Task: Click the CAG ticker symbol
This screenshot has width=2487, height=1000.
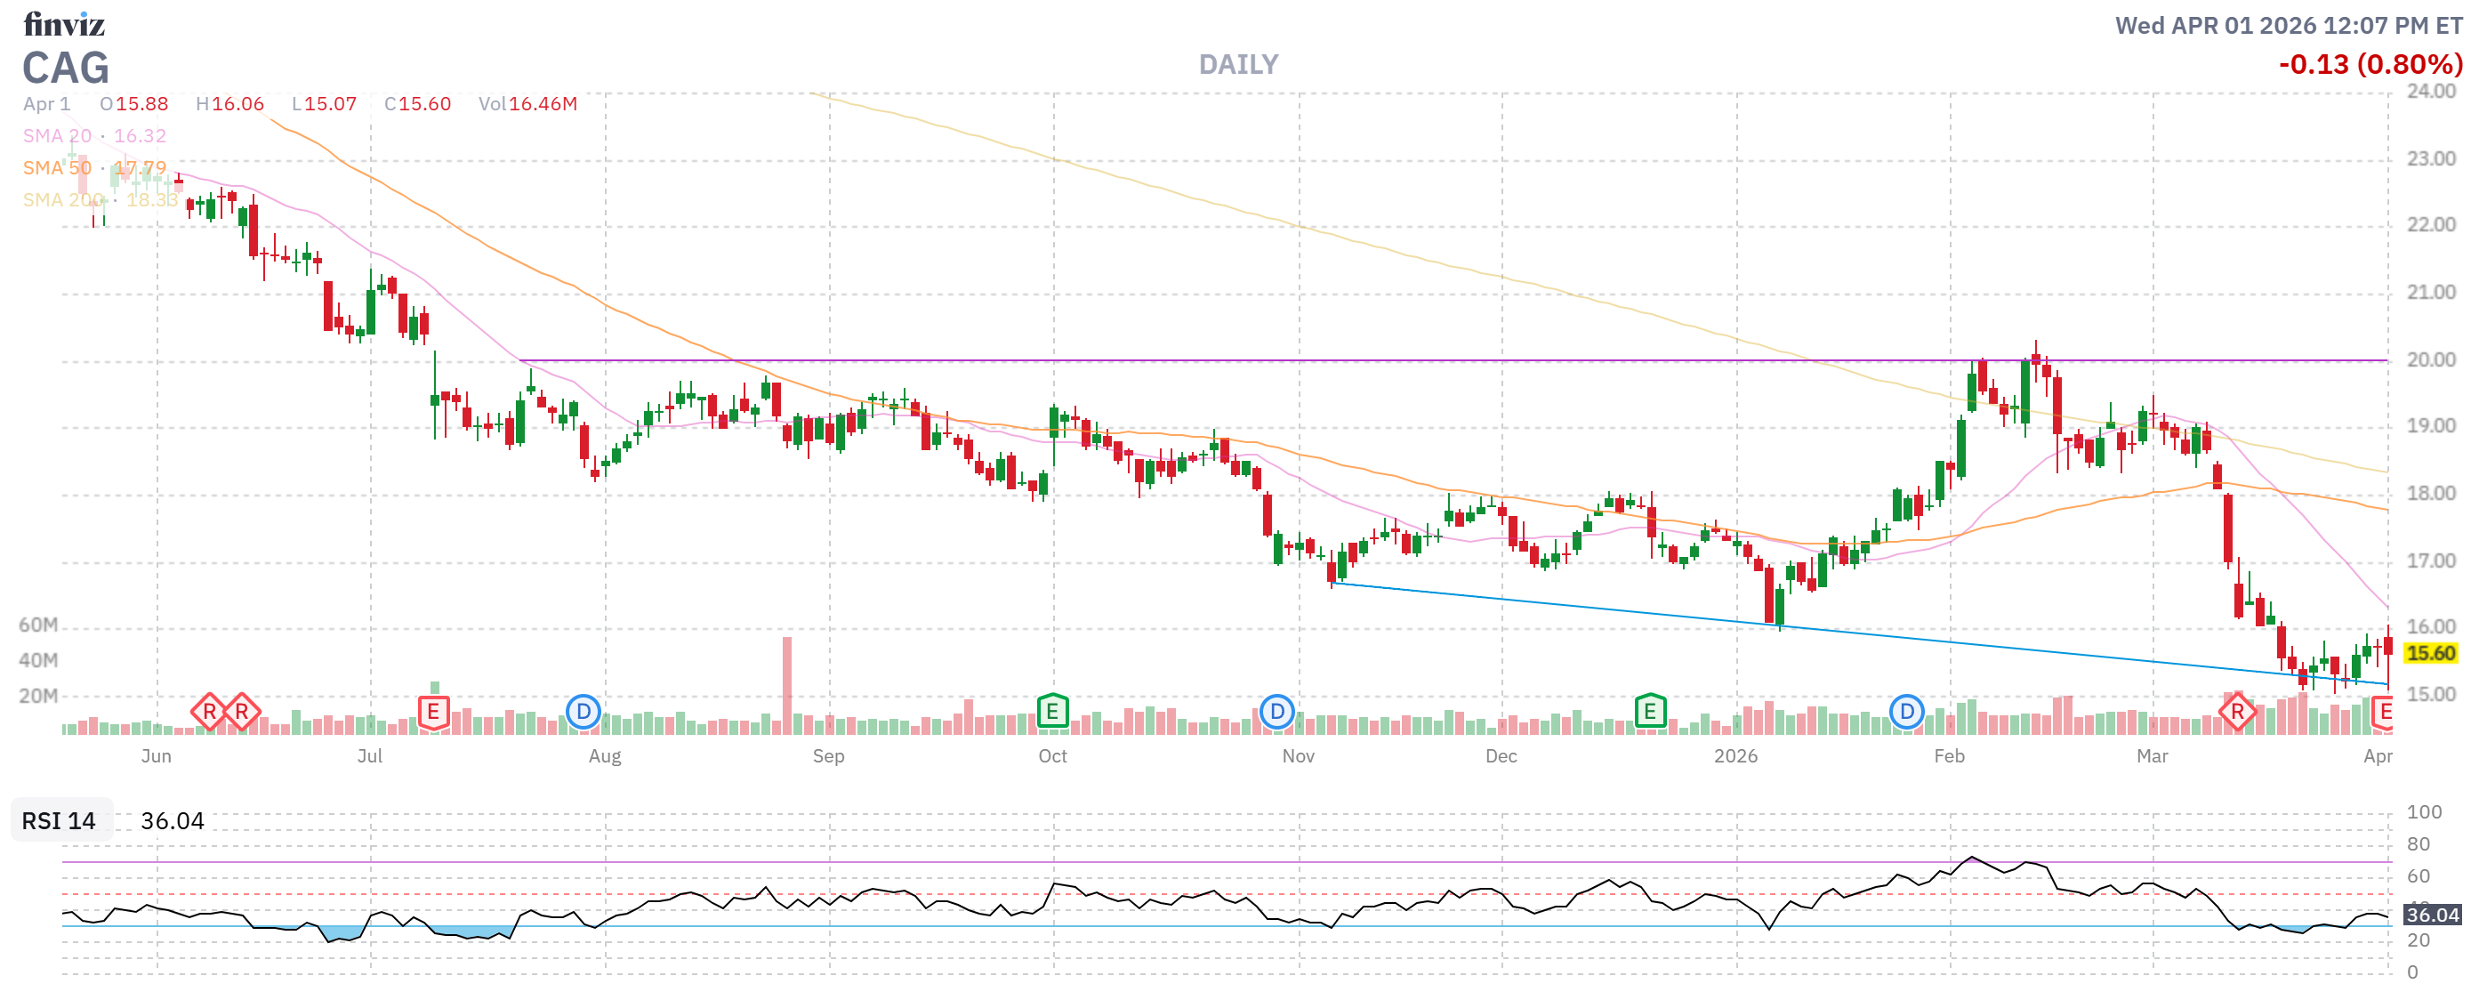Action: [66, 69]
